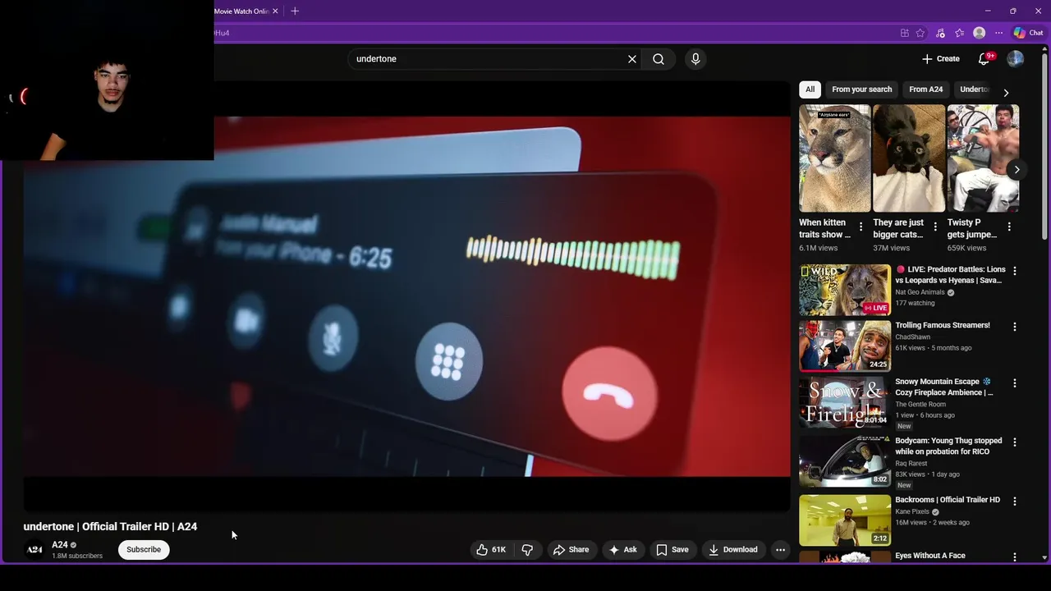Open the favorites list icon

959,34
